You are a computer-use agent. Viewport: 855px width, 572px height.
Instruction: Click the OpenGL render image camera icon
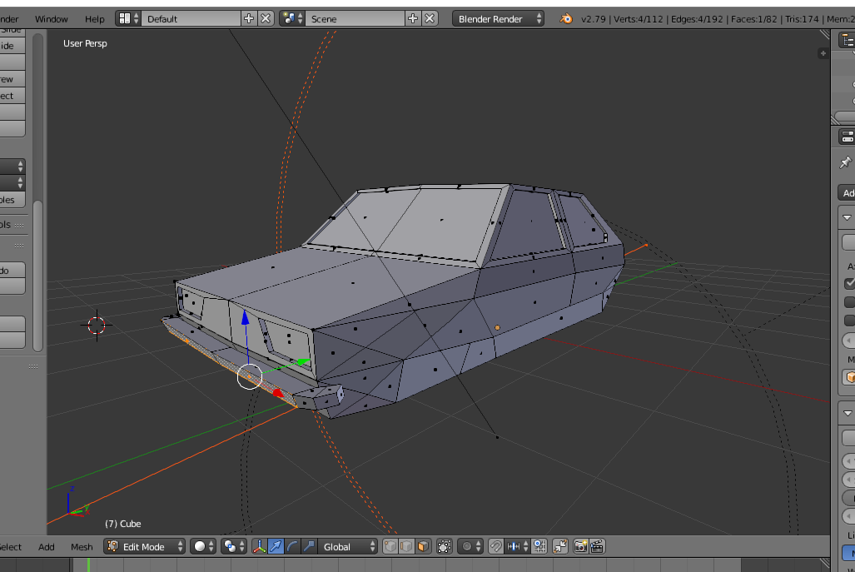[579, 546]
